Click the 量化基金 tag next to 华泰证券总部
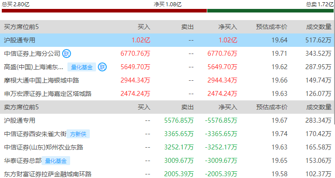335x178 pixels. [56, 161]
